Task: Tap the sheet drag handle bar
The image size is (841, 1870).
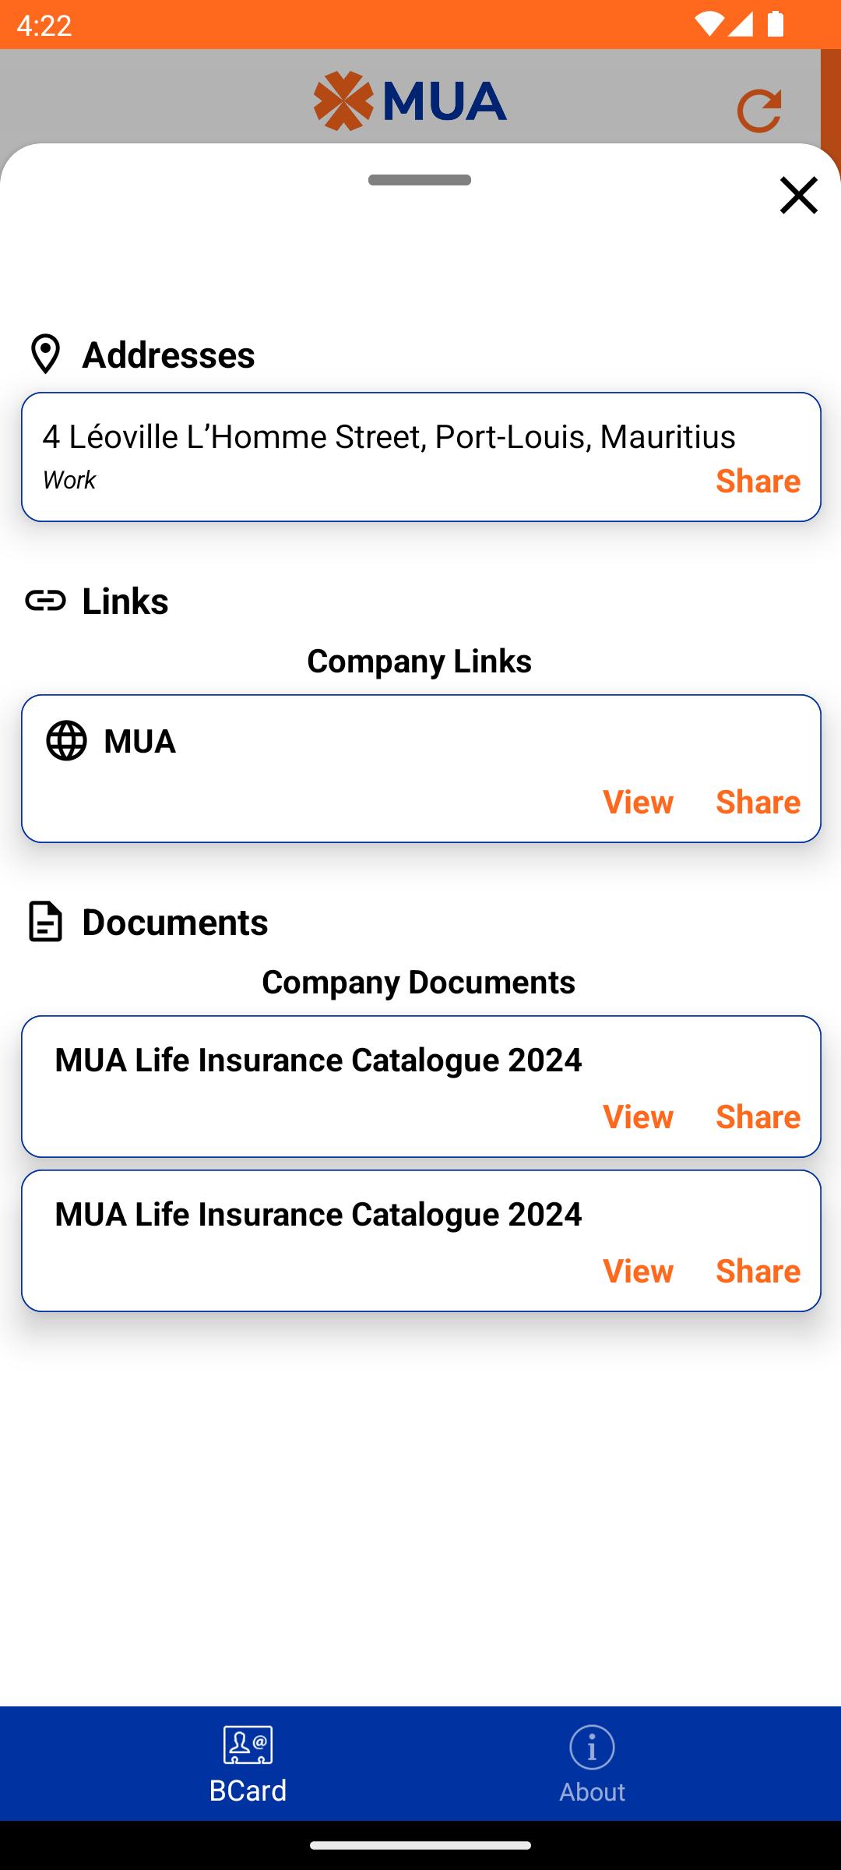Action: (420, 180)
